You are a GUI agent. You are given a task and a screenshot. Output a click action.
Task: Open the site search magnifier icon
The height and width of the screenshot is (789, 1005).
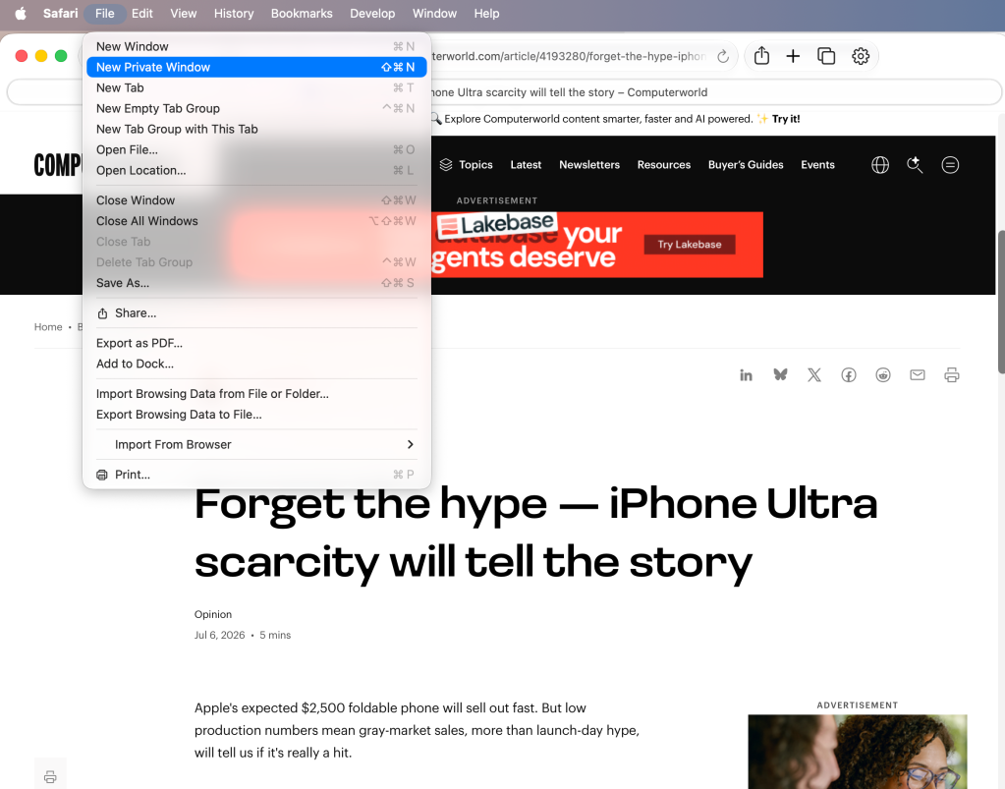pyautogui.click(x=915, y=165)
